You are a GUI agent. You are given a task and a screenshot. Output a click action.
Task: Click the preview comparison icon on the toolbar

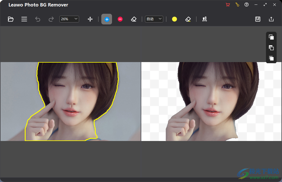click(x=205, y=19)
